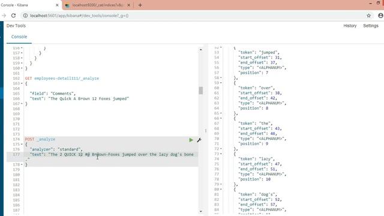Run the POST _analyze request with play icon
The height and width of the screenshot is (216, 384).
tap(191, 140)
